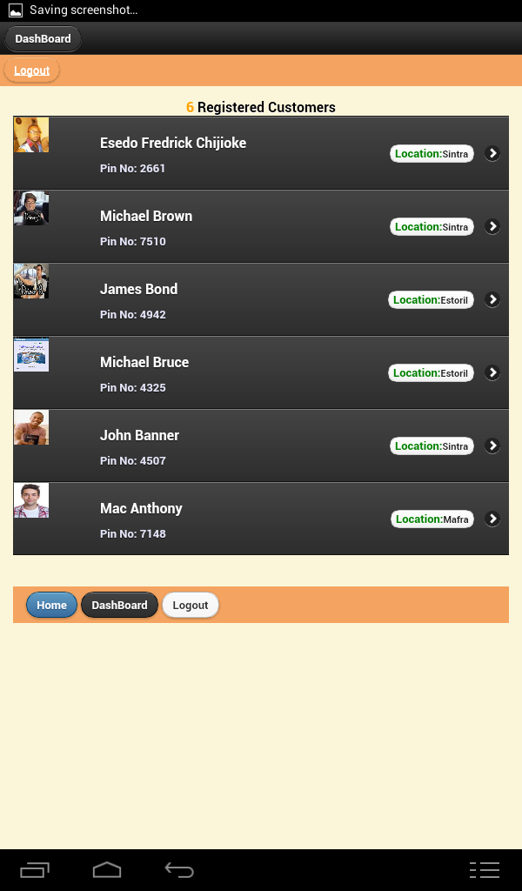Select DashBoard in the footer navbar
Viewport: 522px width, 891px height.
pyautogui.click(x=119, y=606)
